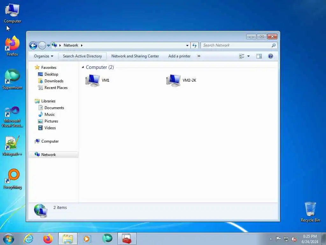Toggle the preview pane

(x=259, y=56)
